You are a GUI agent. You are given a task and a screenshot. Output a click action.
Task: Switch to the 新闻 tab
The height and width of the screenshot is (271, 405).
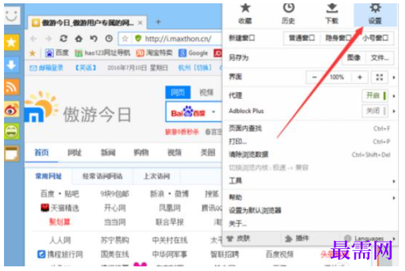tap(108, 152)
